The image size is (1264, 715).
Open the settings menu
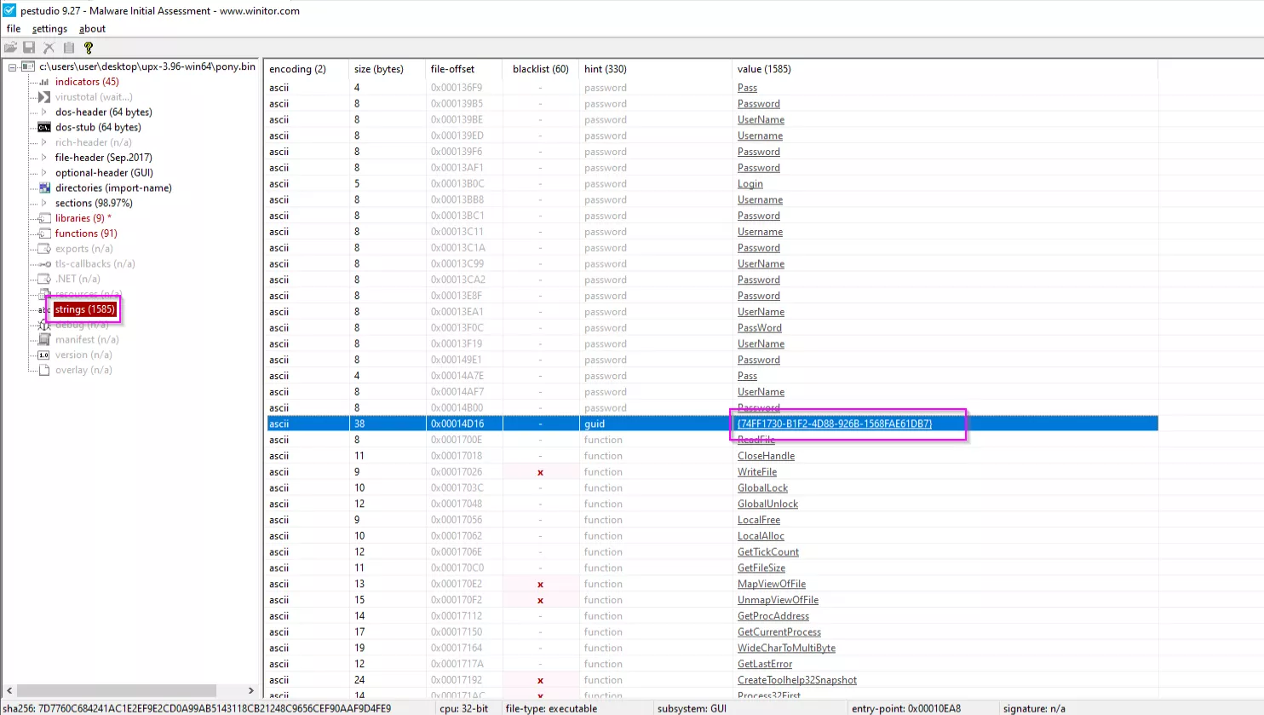pyautogui.click(x=49, y=29)
